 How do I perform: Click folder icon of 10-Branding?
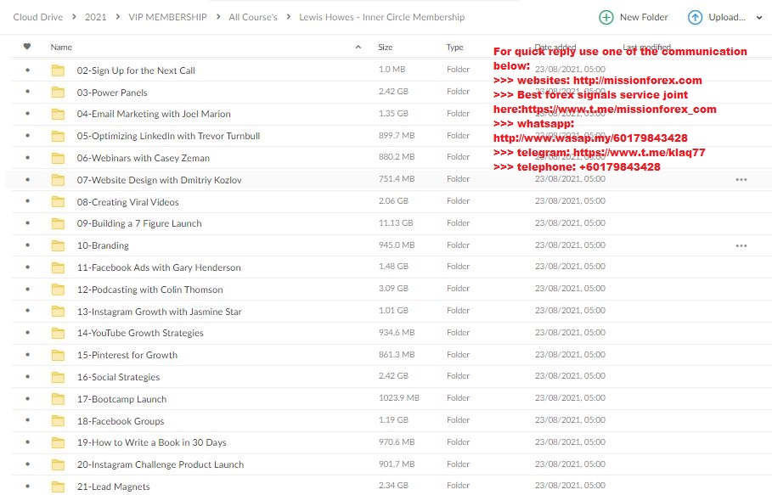pos(58,245)
